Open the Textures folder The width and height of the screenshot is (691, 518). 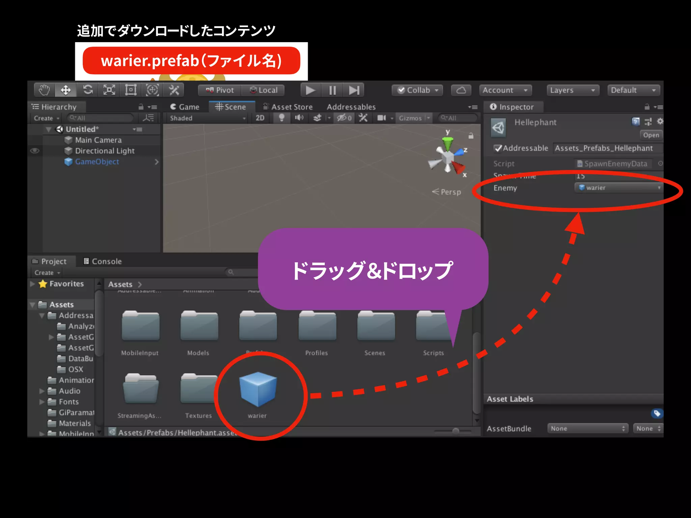pyautogui.click(x=199, y=395)
